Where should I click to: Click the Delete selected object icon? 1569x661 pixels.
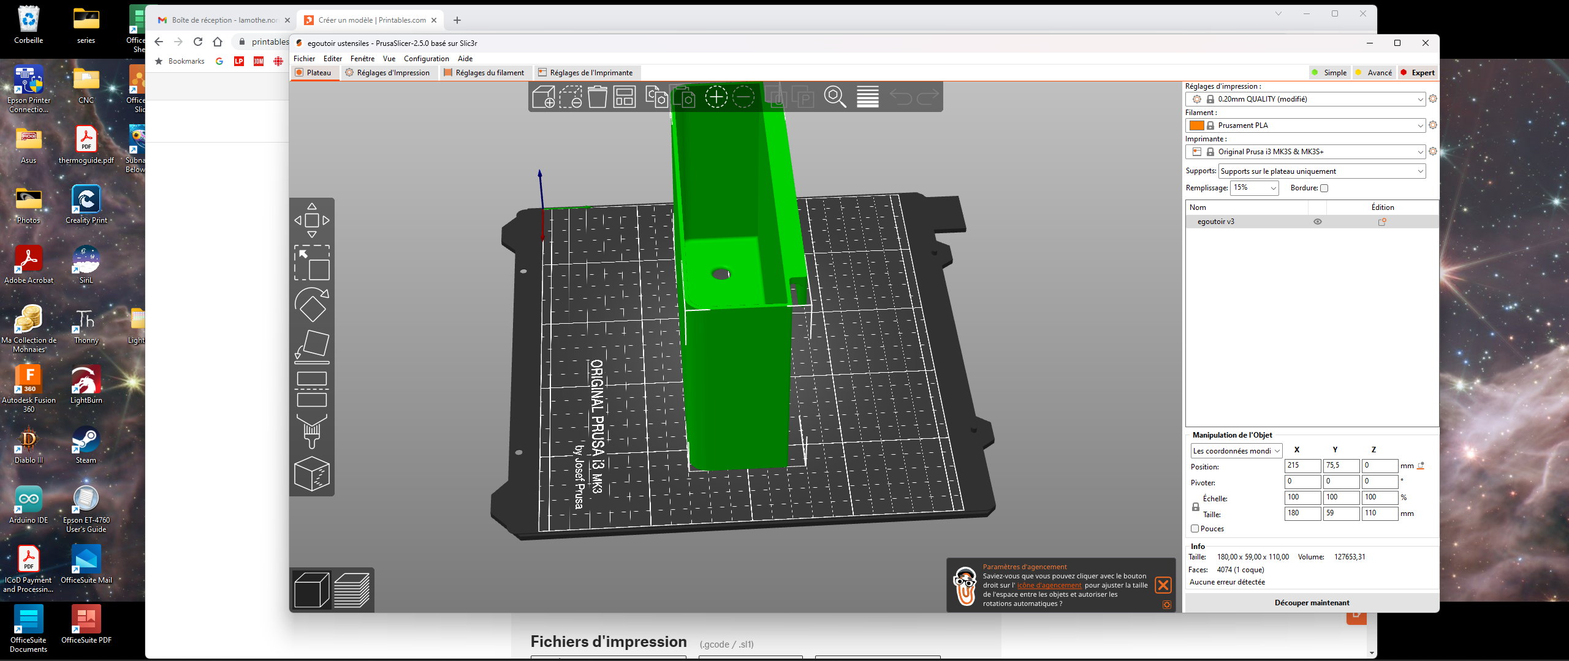click(570, 97)
